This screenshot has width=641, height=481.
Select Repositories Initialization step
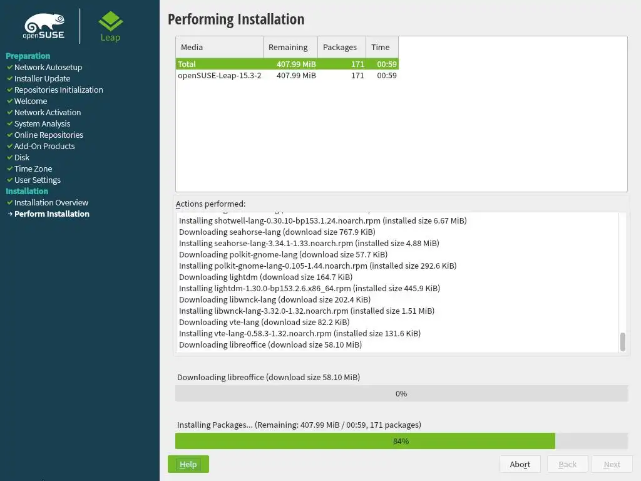(x=58, y=90)
